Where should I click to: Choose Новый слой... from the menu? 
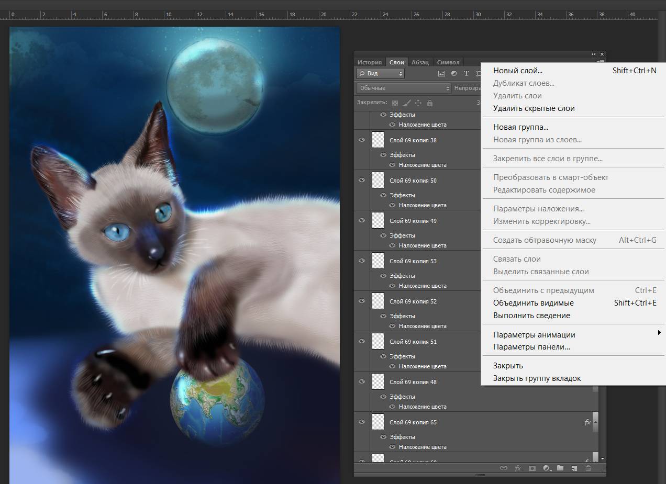click(x=518, y=70)
